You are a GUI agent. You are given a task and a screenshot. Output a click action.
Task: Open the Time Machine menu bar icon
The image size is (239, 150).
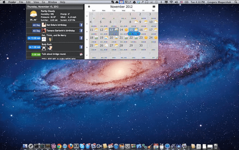157,2
